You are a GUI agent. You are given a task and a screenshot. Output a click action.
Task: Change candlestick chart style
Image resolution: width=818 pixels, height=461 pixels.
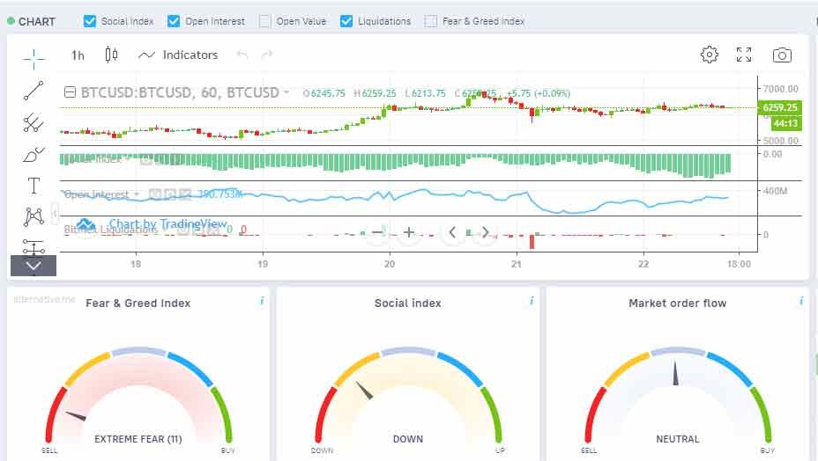click(111, 55)
